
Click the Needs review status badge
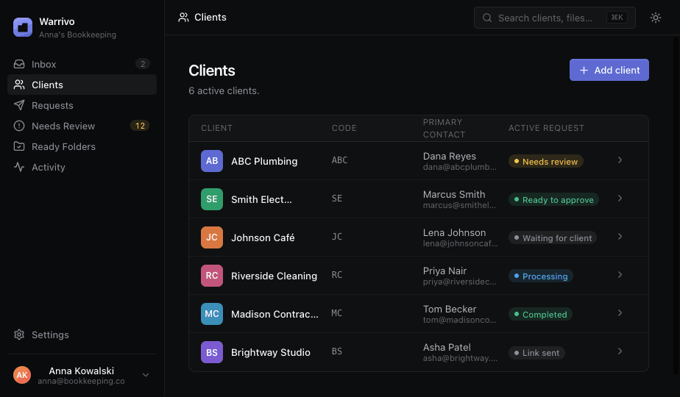pos(545,161)
